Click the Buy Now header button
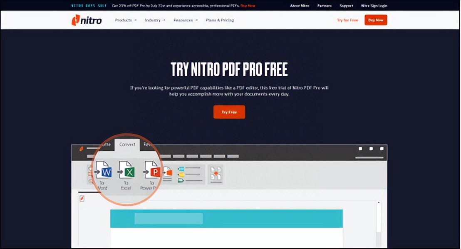This screenshot has height=249, width=461. (x=376, y=20)
